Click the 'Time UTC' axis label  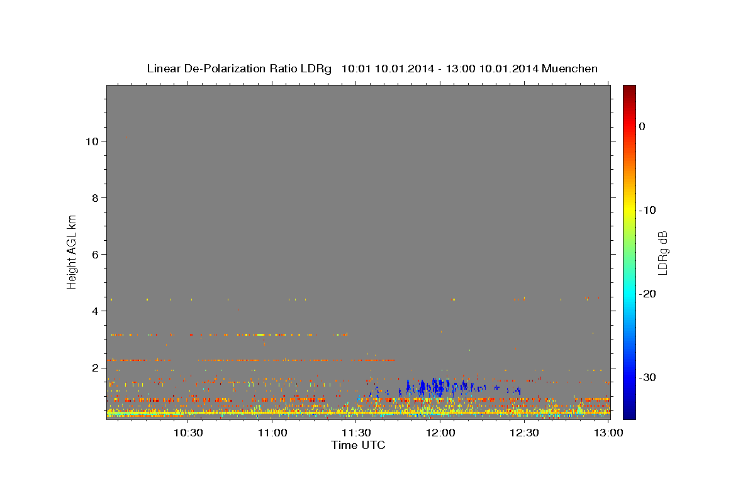coord(358,445)
